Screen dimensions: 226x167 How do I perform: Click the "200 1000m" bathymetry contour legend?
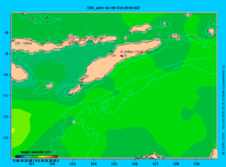(x=23, y=43)
